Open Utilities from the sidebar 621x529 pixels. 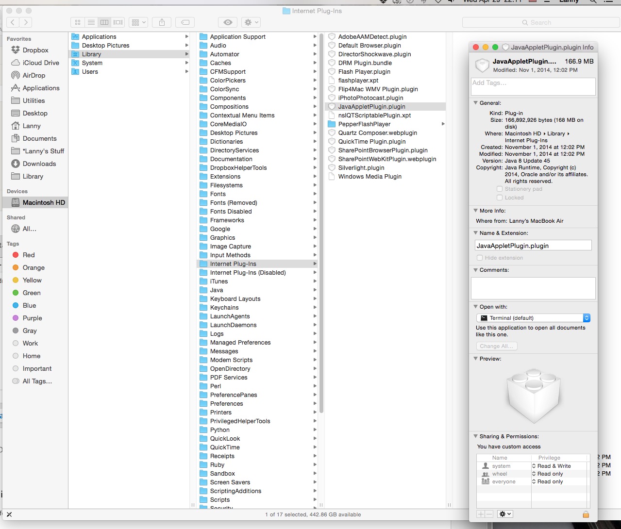click(x=34, y=100)
